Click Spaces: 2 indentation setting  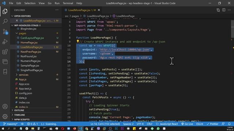coord(128,124)
